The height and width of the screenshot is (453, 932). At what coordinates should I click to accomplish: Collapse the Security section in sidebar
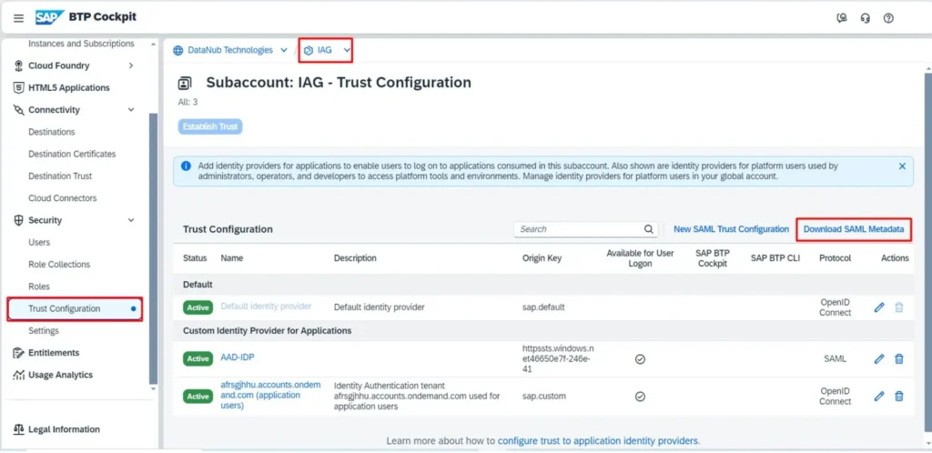(x=131, y=220)
